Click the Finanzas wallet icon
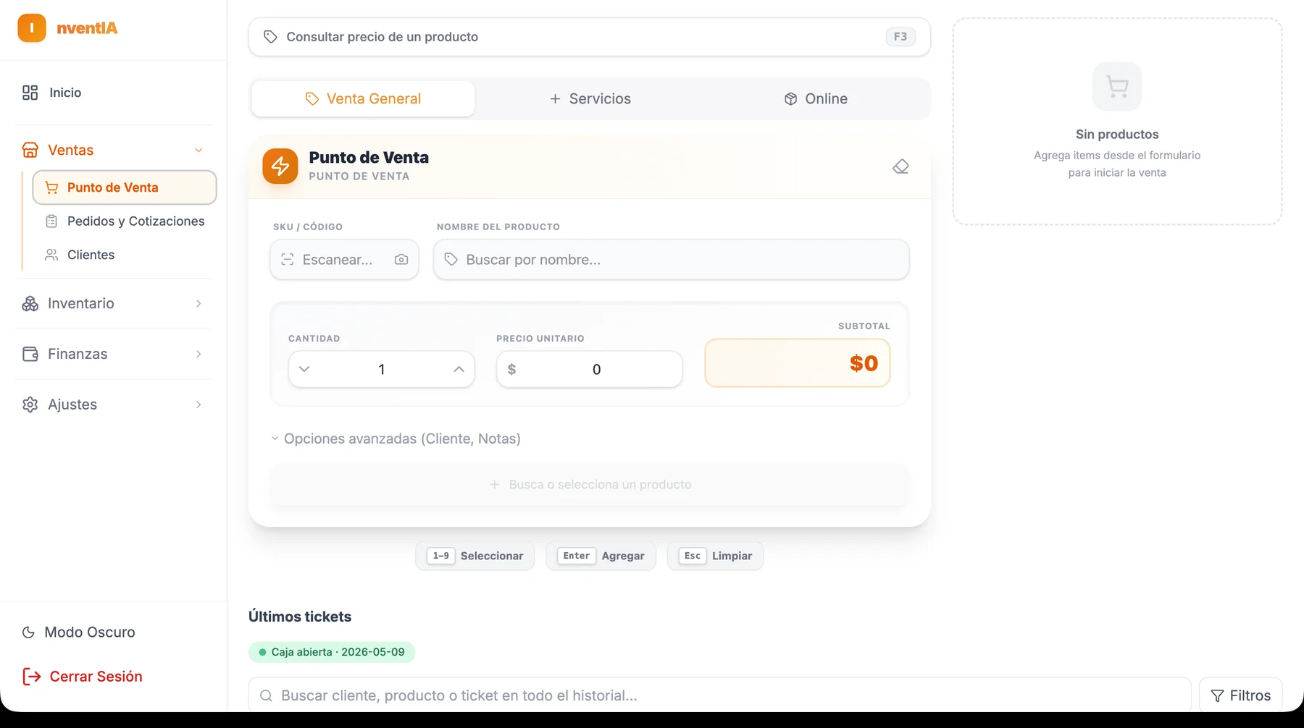The height and width of the screenshot is (728, 1304). click(30, 354)
